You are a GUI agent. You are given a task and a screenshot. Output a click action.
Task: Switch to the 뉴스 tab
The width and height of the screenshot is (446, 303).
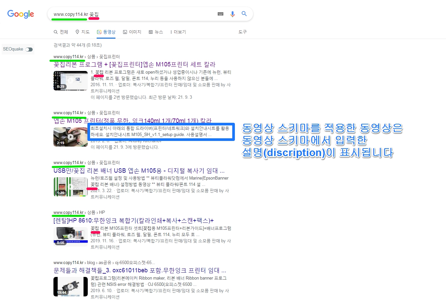[x=156, y=32]
